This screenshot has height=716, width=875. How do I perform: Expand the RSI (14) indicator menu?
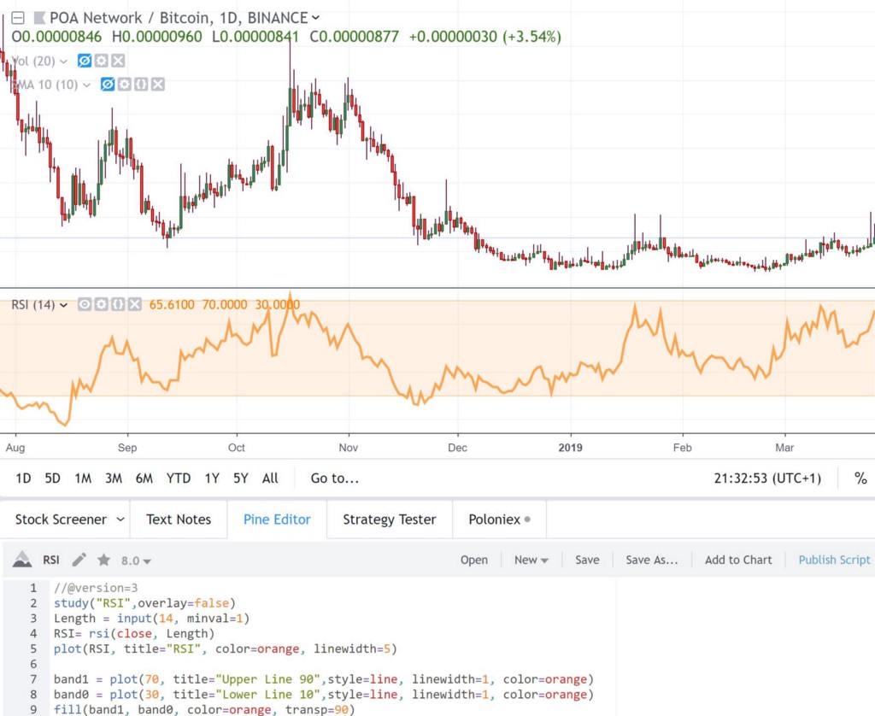[63, 305]
